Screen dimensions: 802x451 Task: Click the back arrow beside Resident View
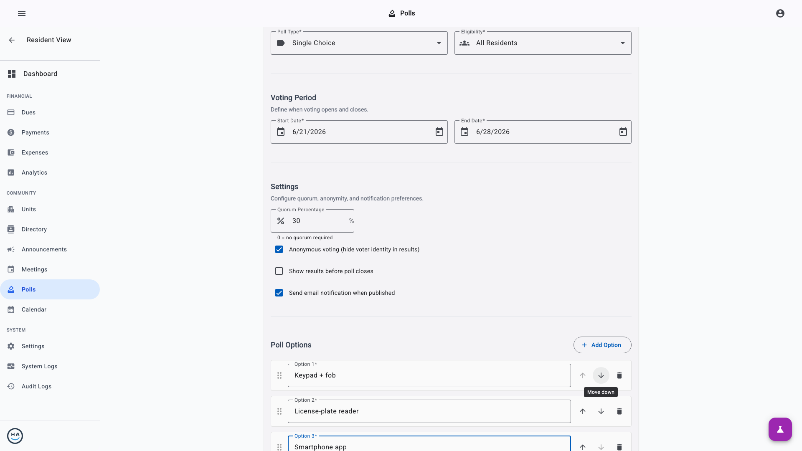pos(12,40)
